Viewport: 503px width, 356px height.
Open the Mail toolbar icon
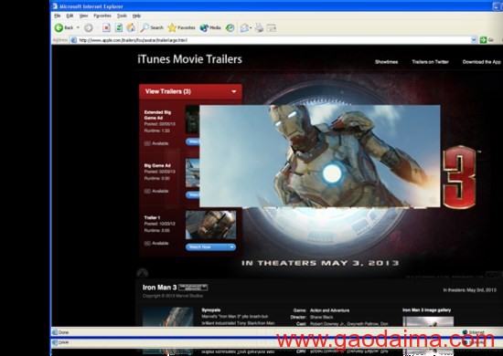click(x=244, y=28)
